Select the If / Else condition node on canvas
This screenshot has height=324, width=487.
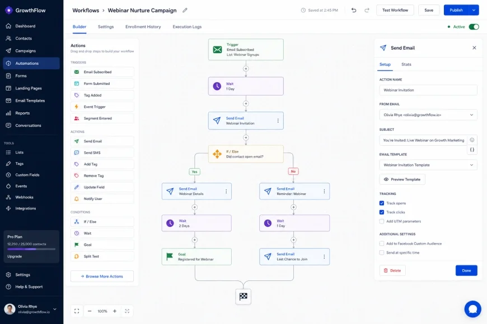click(246, 154)
